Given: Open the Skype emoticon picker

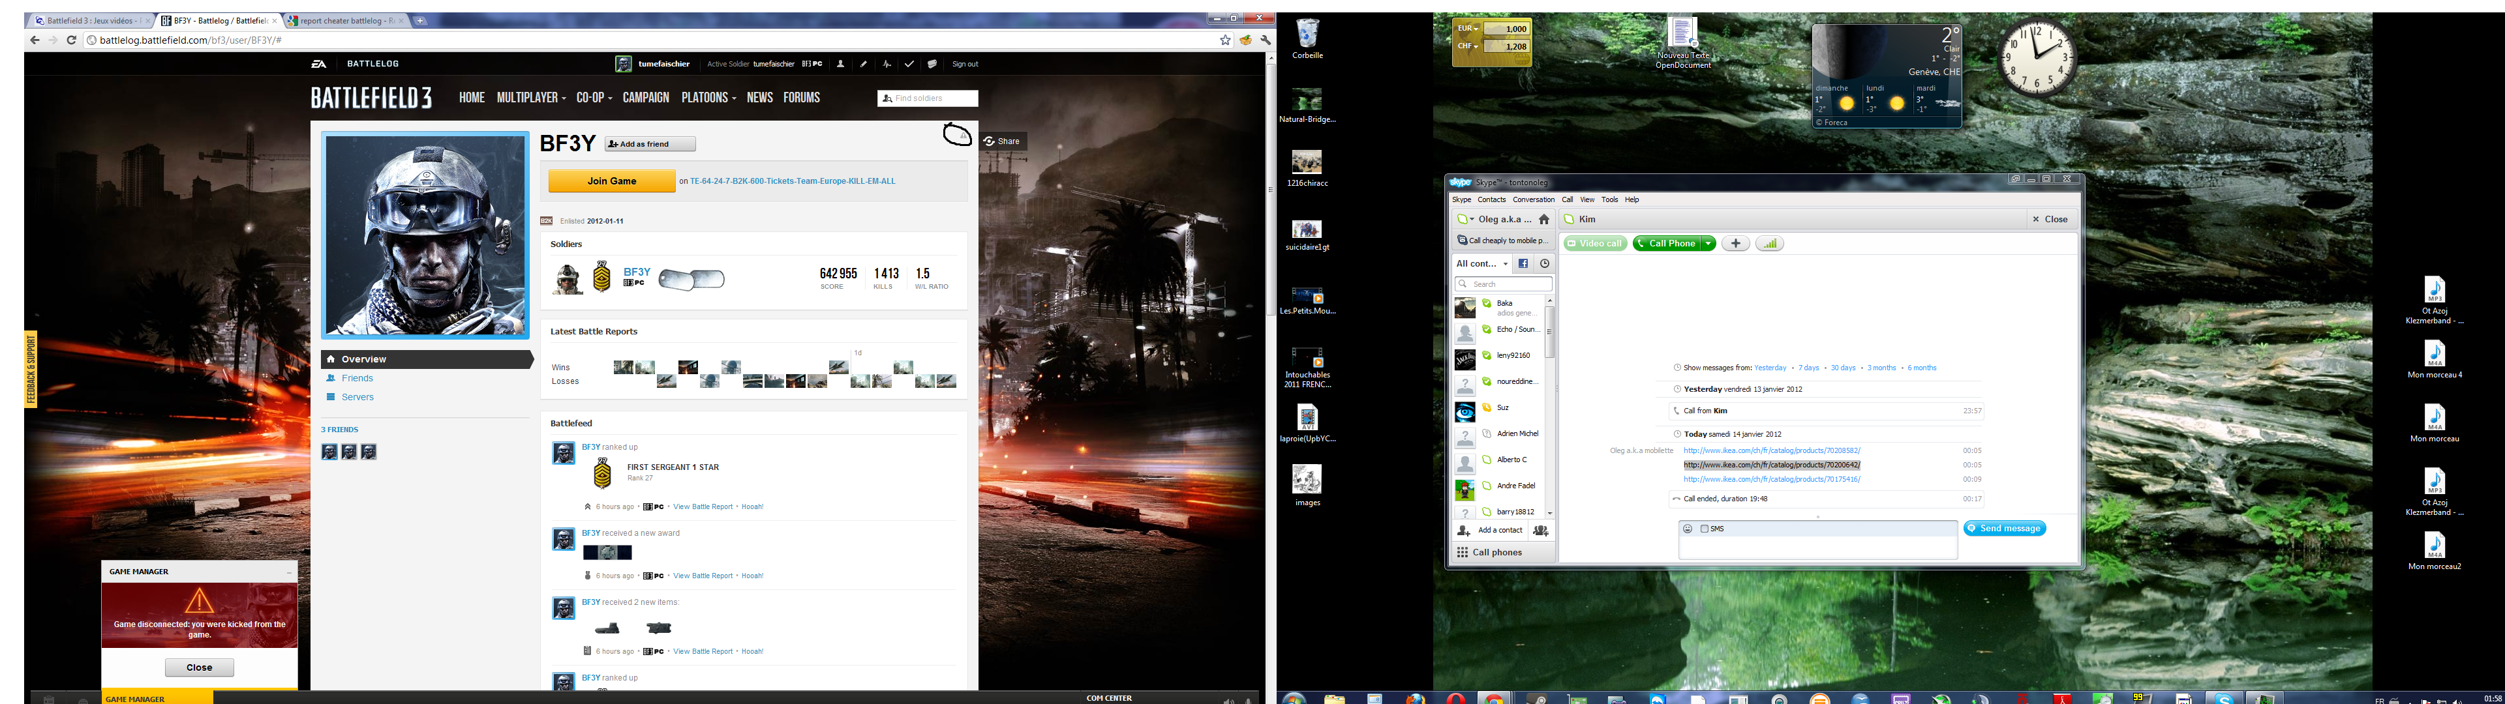Looking at the screenshot, I should [x=1688, y=529].
